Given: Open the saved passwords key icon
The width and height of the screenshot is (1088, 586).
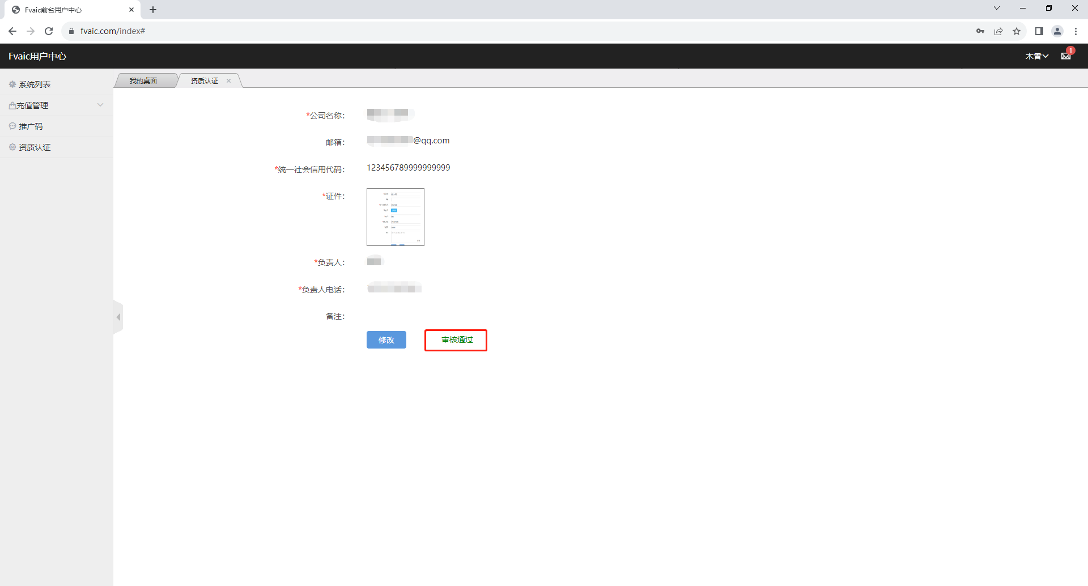Looking at the screenshot, I should click(x=980, y=31).
